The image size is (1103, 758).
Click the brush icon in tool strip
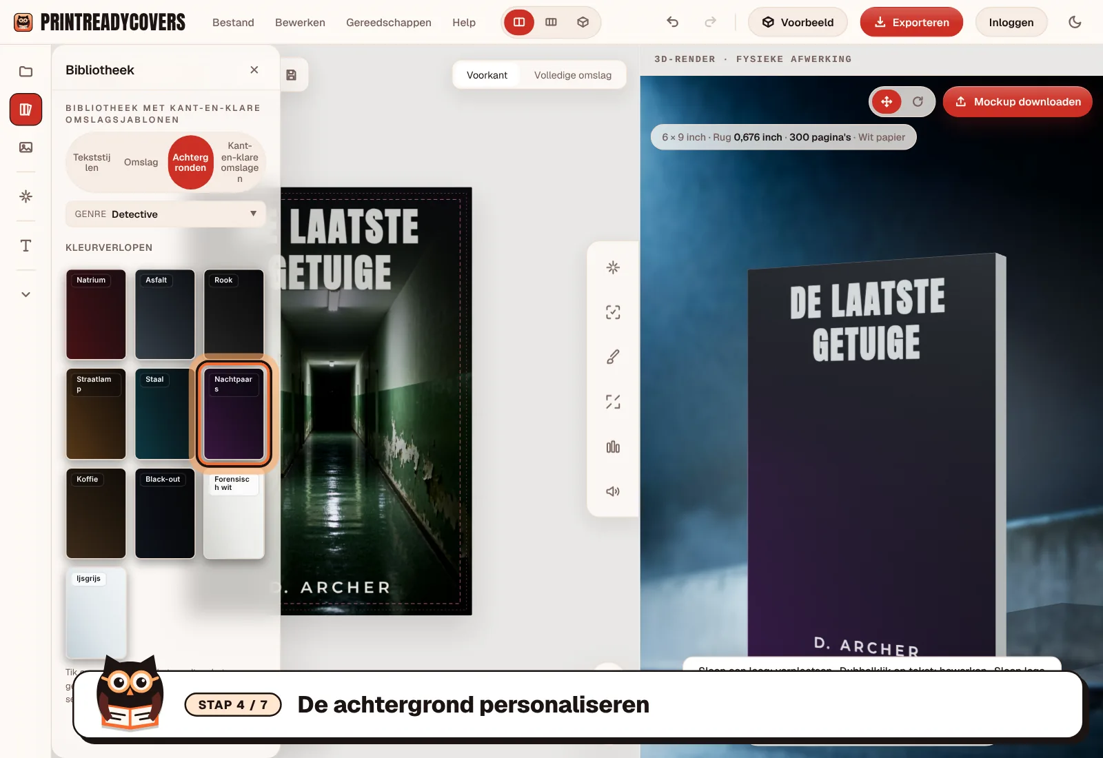(613, 357)
